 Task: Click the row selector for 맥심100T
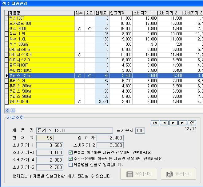[6, 18]
